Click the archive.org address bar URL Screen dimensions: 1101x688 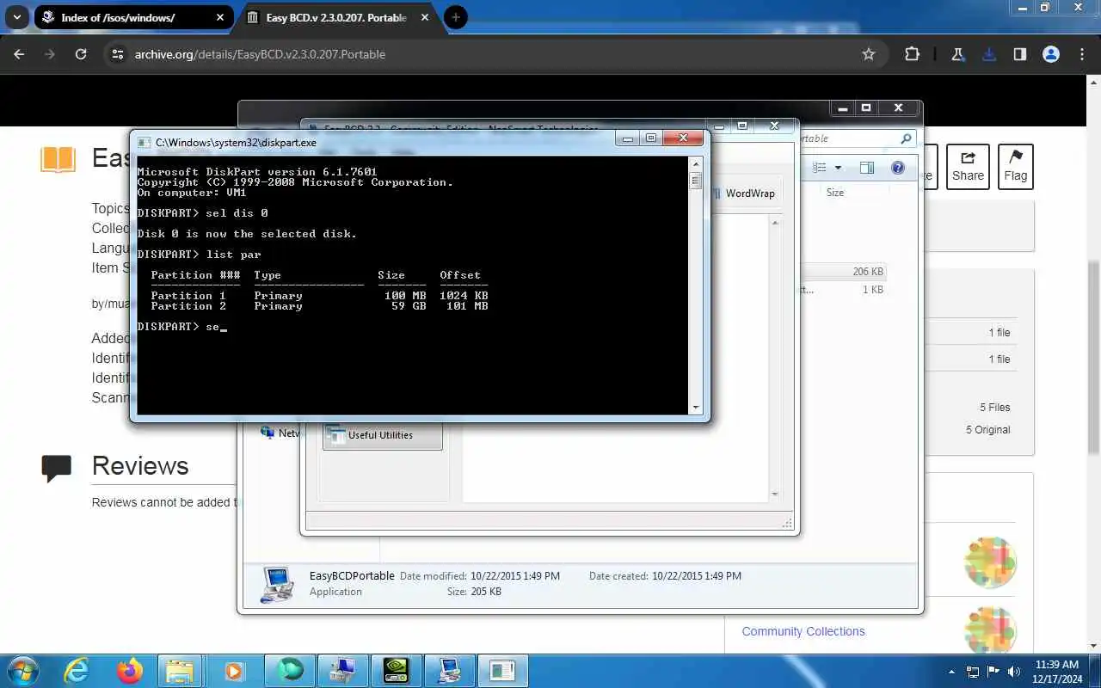tap(260, 54)
